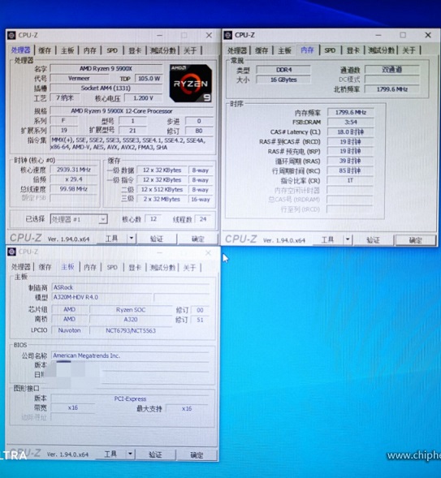
Task: Click the DDR4 memory type value
Action: click(283, 70)
